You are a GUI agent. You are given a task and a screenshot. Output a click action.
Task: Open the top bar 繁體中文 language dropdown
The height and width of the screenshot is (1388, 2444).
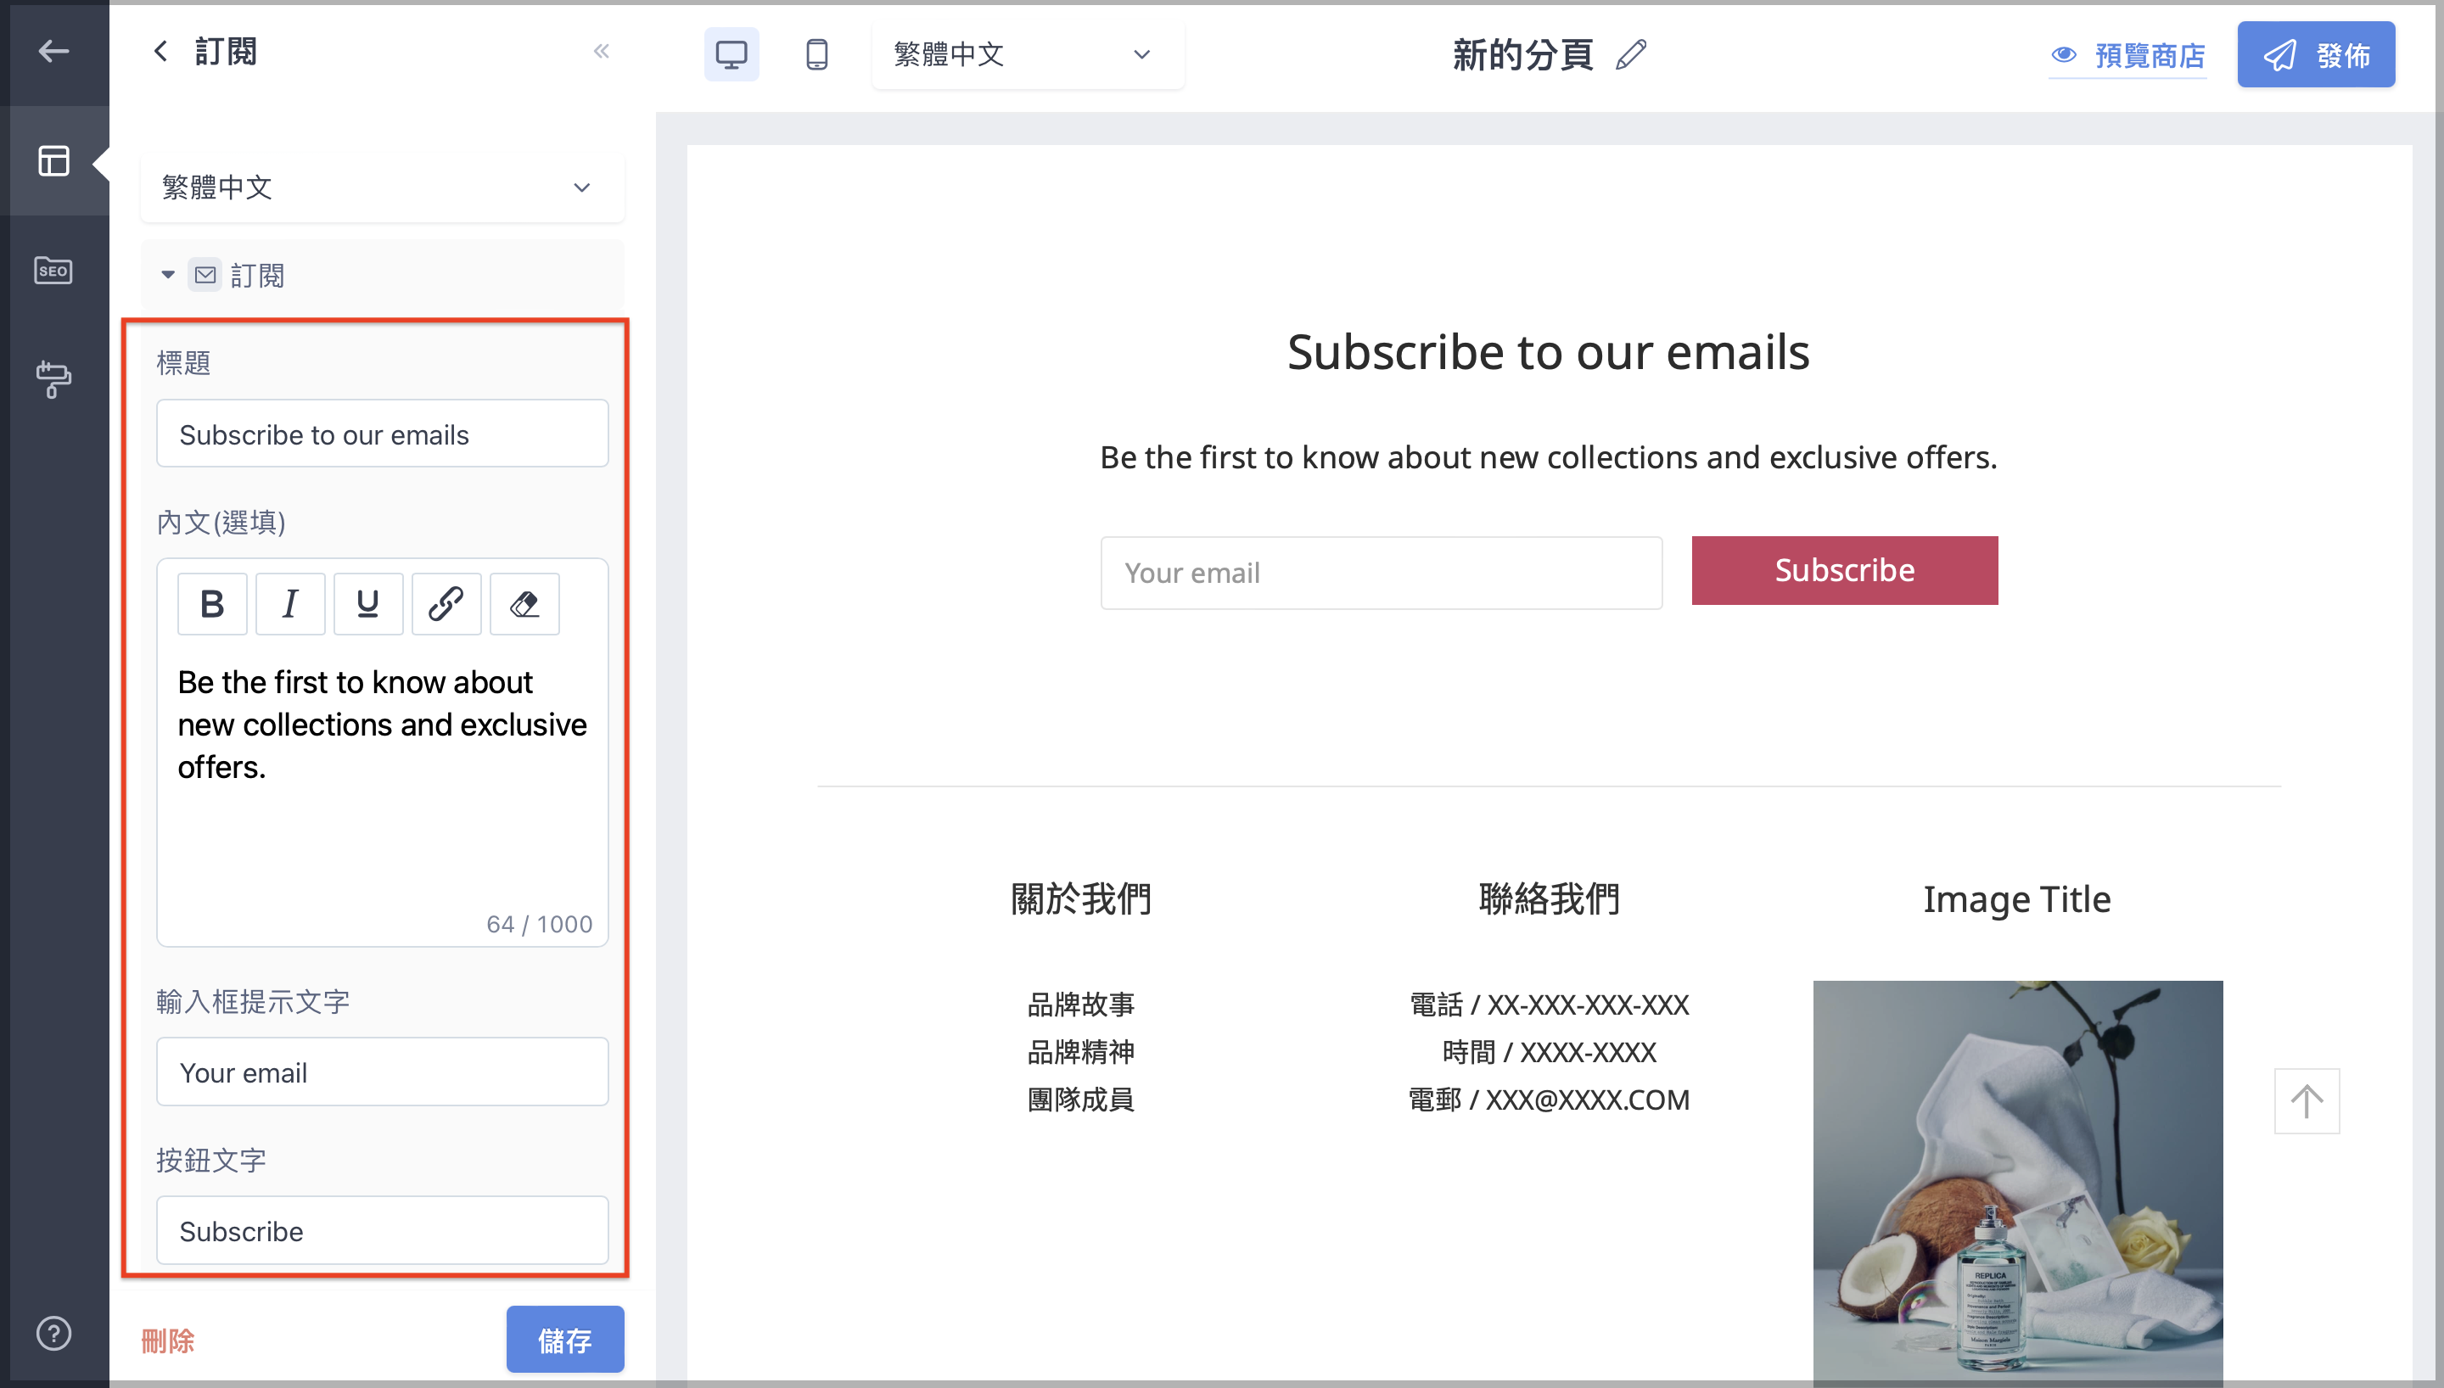pos(1028,54)
